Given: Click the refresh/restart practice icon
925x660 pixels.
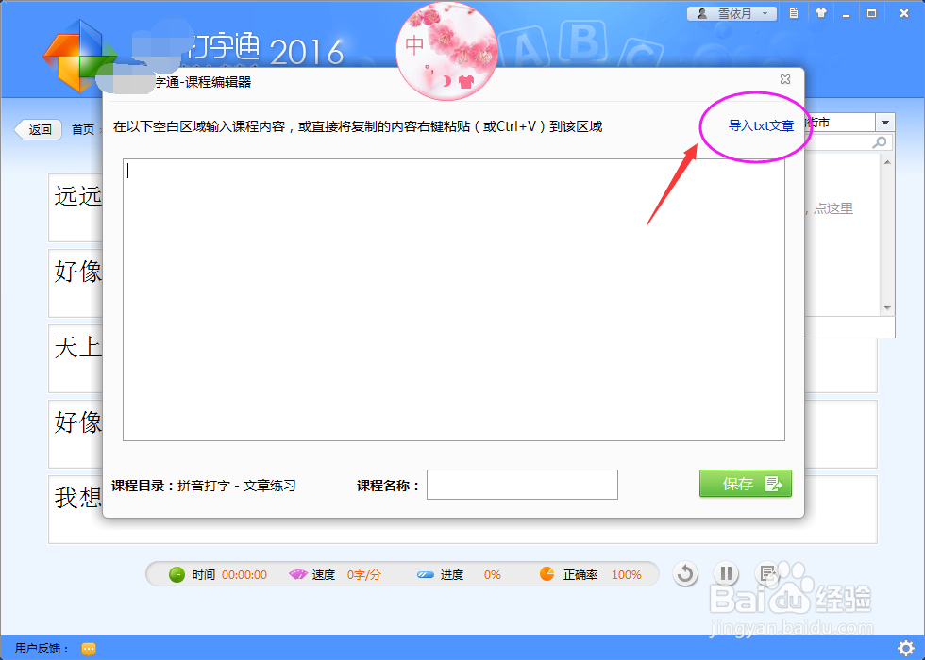Looking at the screenshot, I should (685, 572).
